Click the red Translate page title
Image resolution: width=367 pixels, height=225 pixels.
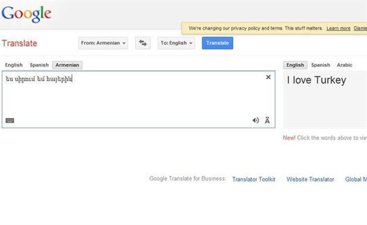click(x=19, y=43)
